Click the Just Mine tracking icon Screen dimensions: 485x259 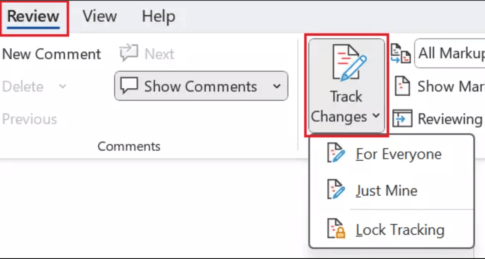pyautogui.click(x=336, y=190)
